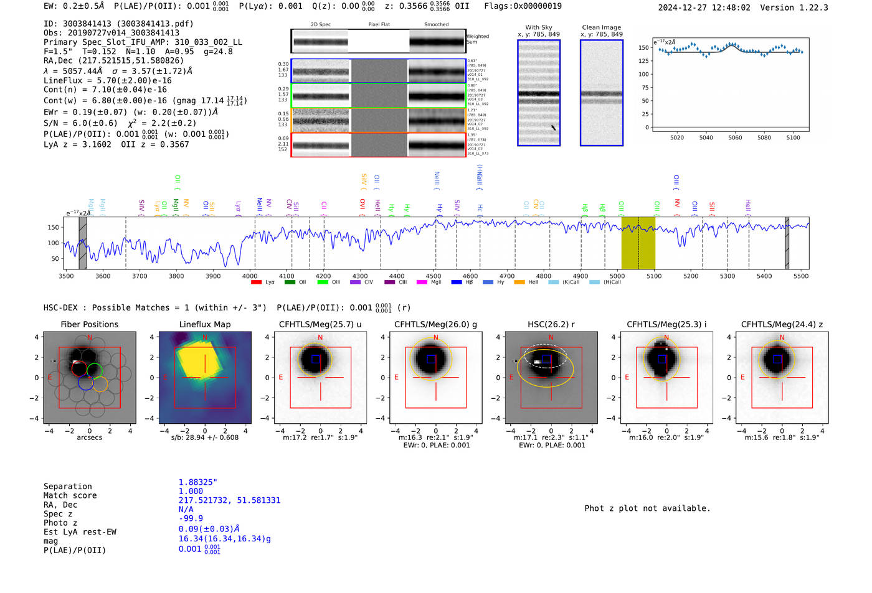
Task: Click the magenta MgII legend swatch
Action: [x=422, y=282]
